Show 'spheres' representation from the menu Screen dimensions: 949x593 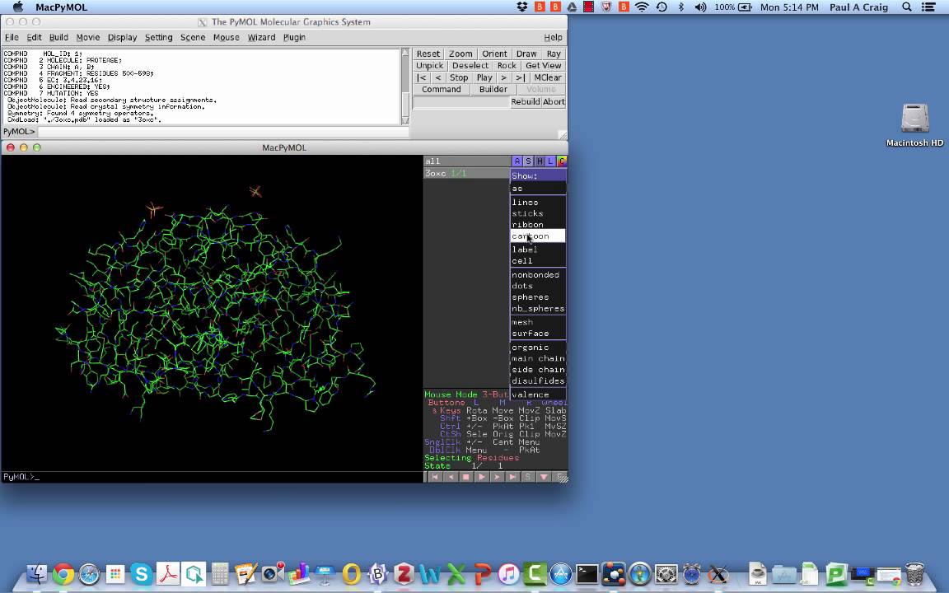(x=538, y=297)
